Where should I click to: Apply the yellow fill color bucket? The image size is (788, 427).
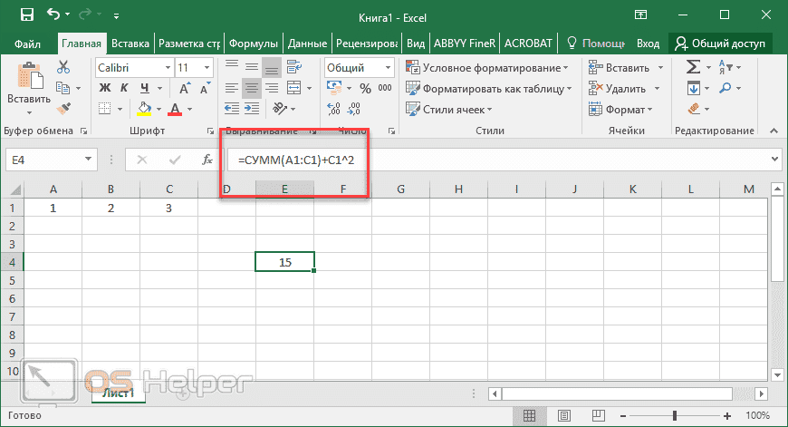pyautogui.click(x=144, y=109)
